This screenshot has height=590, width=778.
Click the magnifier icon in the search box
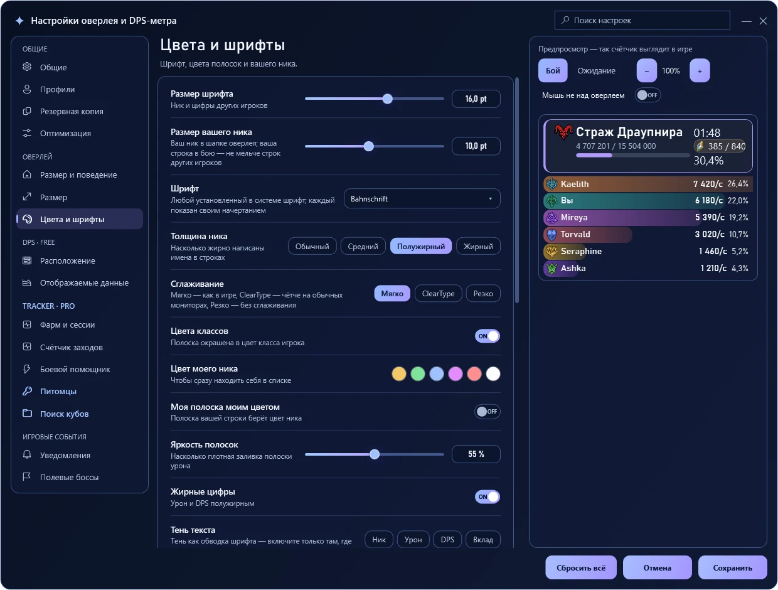click(565, 20)
